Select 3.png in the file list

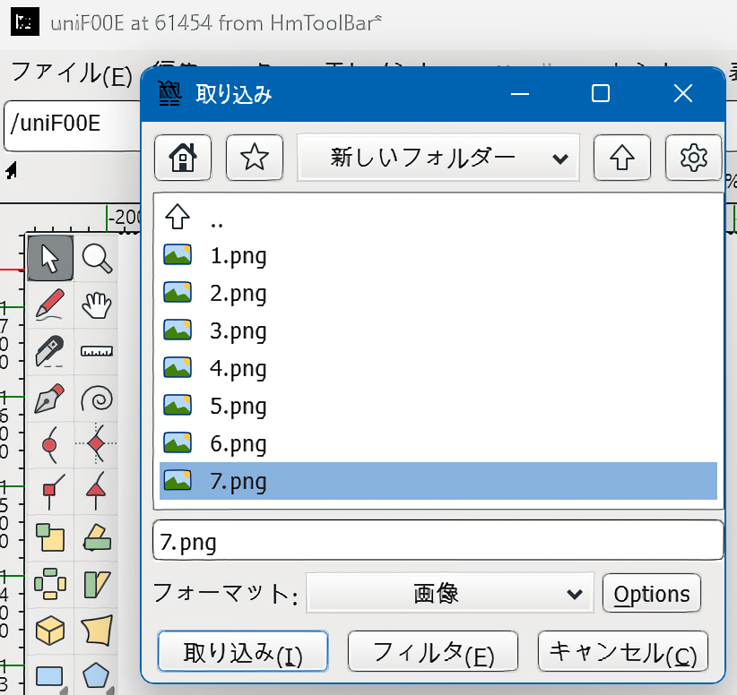click(238, 330)
